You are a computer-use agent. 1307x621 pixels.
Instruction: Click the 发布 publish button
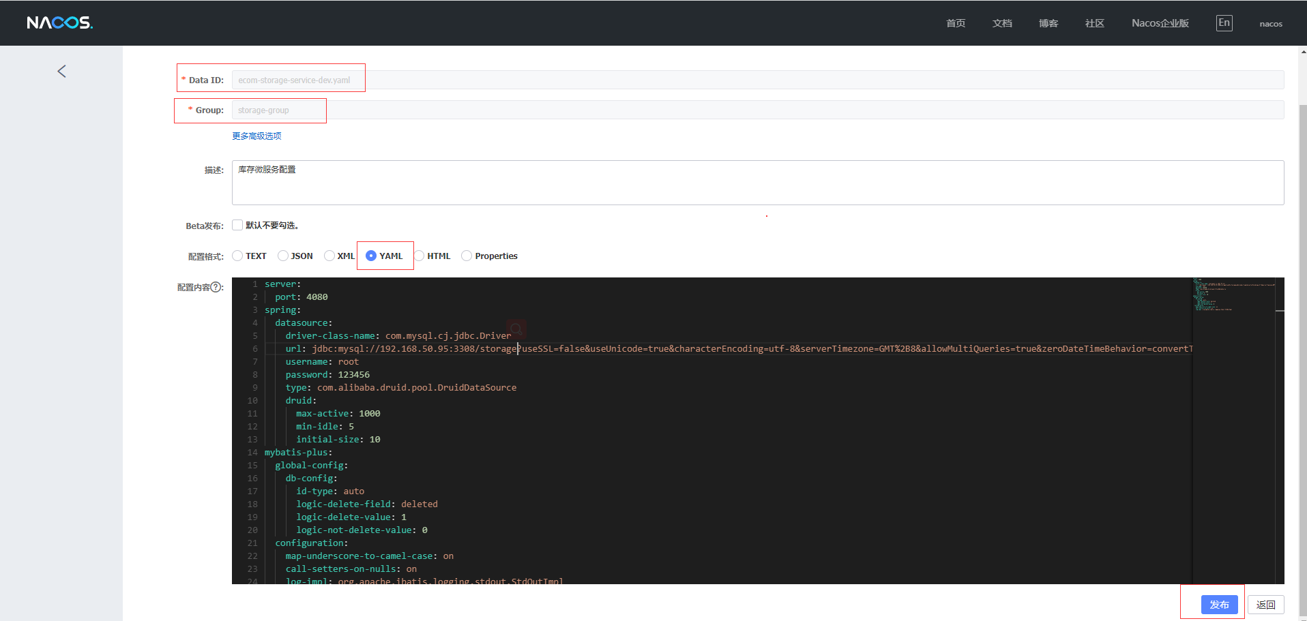pyautogui.click(x=1219, y=605)
